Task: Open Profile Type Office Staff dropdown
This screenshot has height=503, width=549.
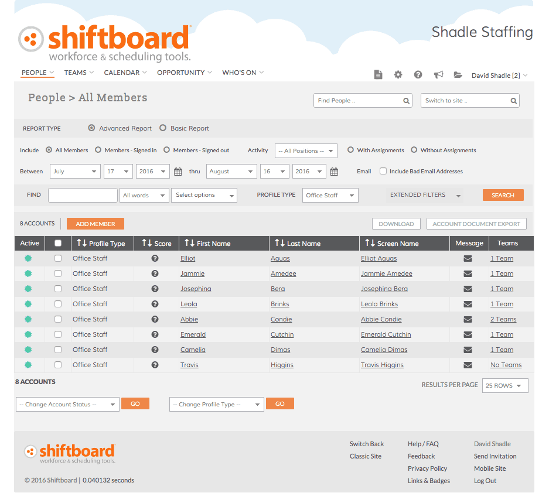Action: [x=330, y=196]
